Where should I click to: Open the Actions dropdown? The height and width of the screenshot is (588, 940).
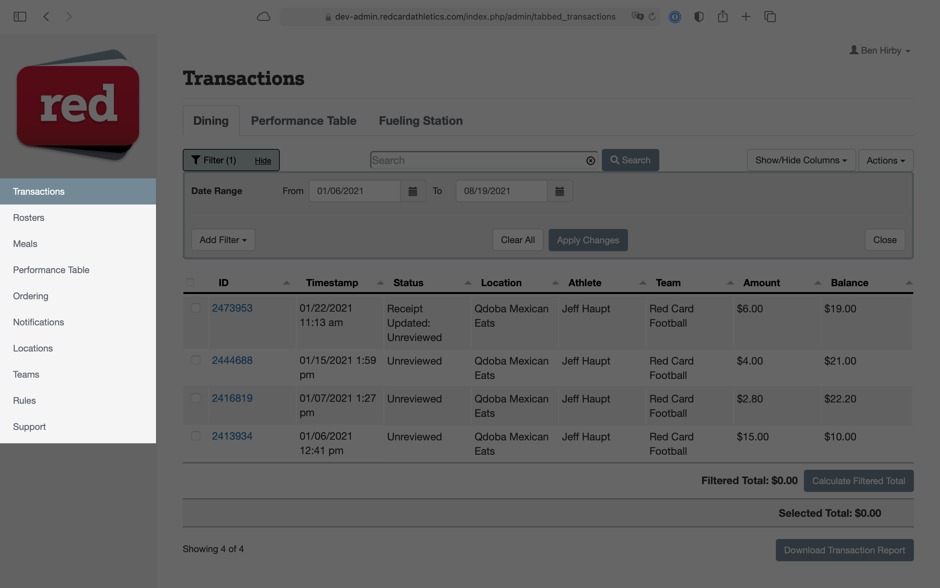coord(885,160)
